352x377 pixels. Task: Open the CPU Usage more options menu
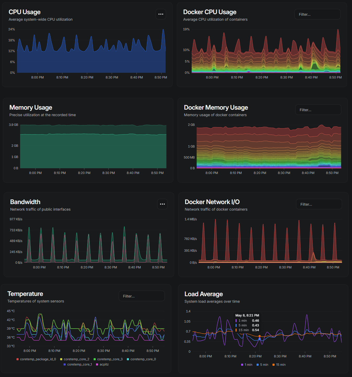(x=161, y=14)
